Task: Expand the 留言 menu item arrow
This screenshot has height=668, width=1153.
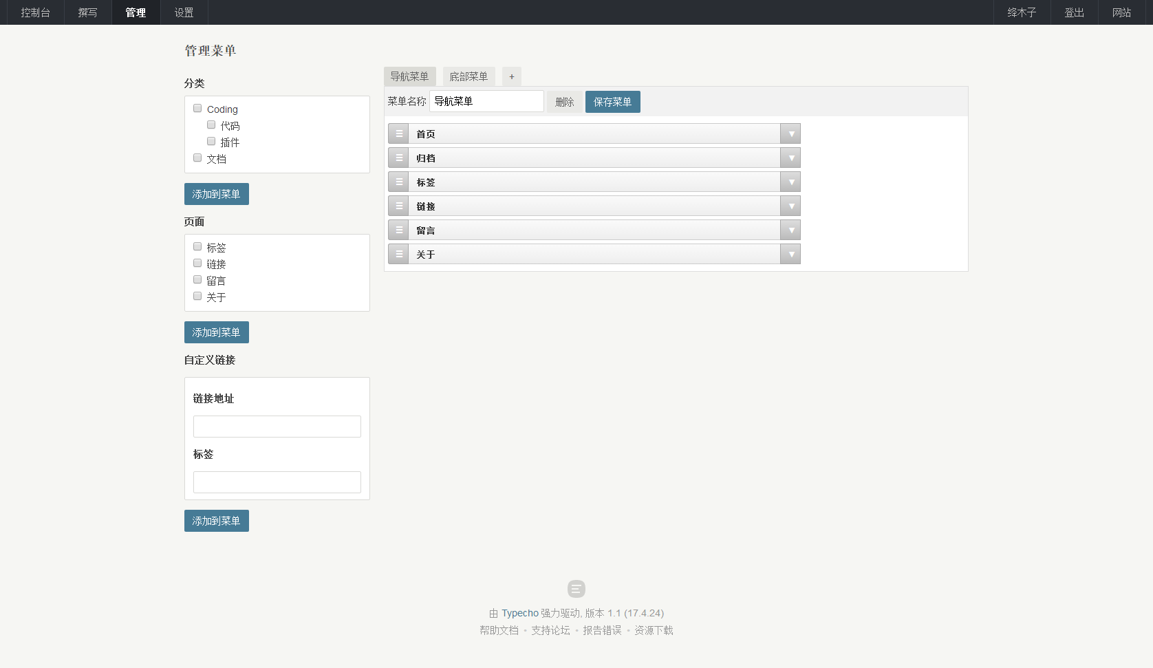Action: (790, 230)
